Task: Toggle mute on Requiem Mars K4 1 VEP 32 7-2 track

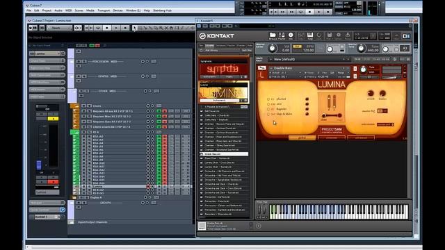Action: coord(83,116)
